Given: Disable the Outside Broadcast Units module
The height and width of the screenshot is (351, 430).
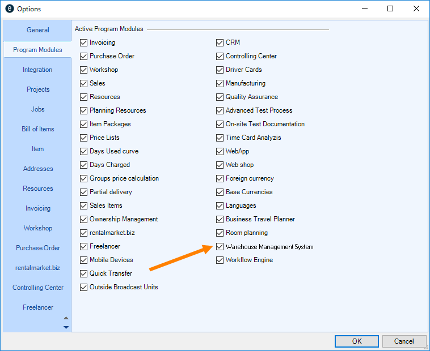Looking at the screenshot, I should [84, 288].
